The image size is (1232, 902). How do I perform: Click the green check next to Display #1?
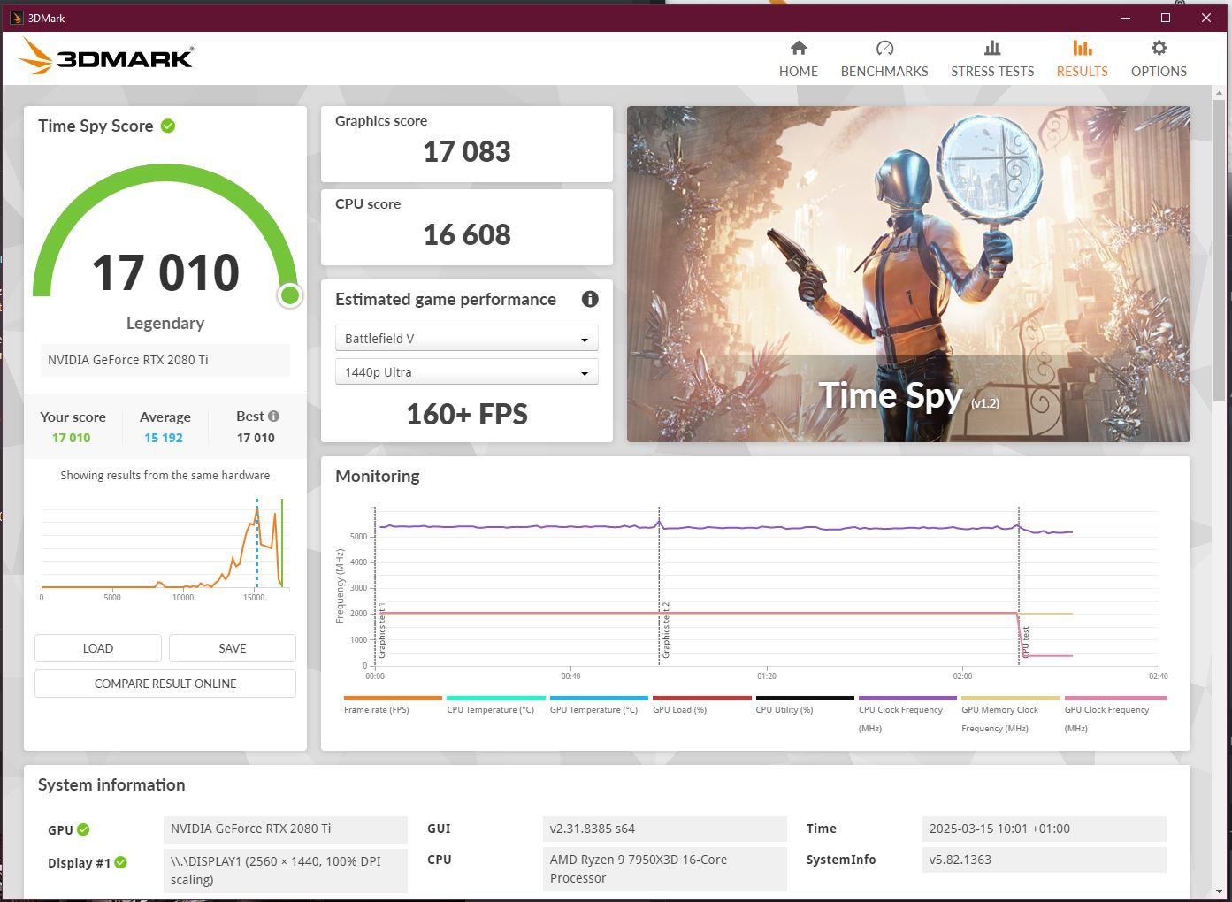(121, 862)
